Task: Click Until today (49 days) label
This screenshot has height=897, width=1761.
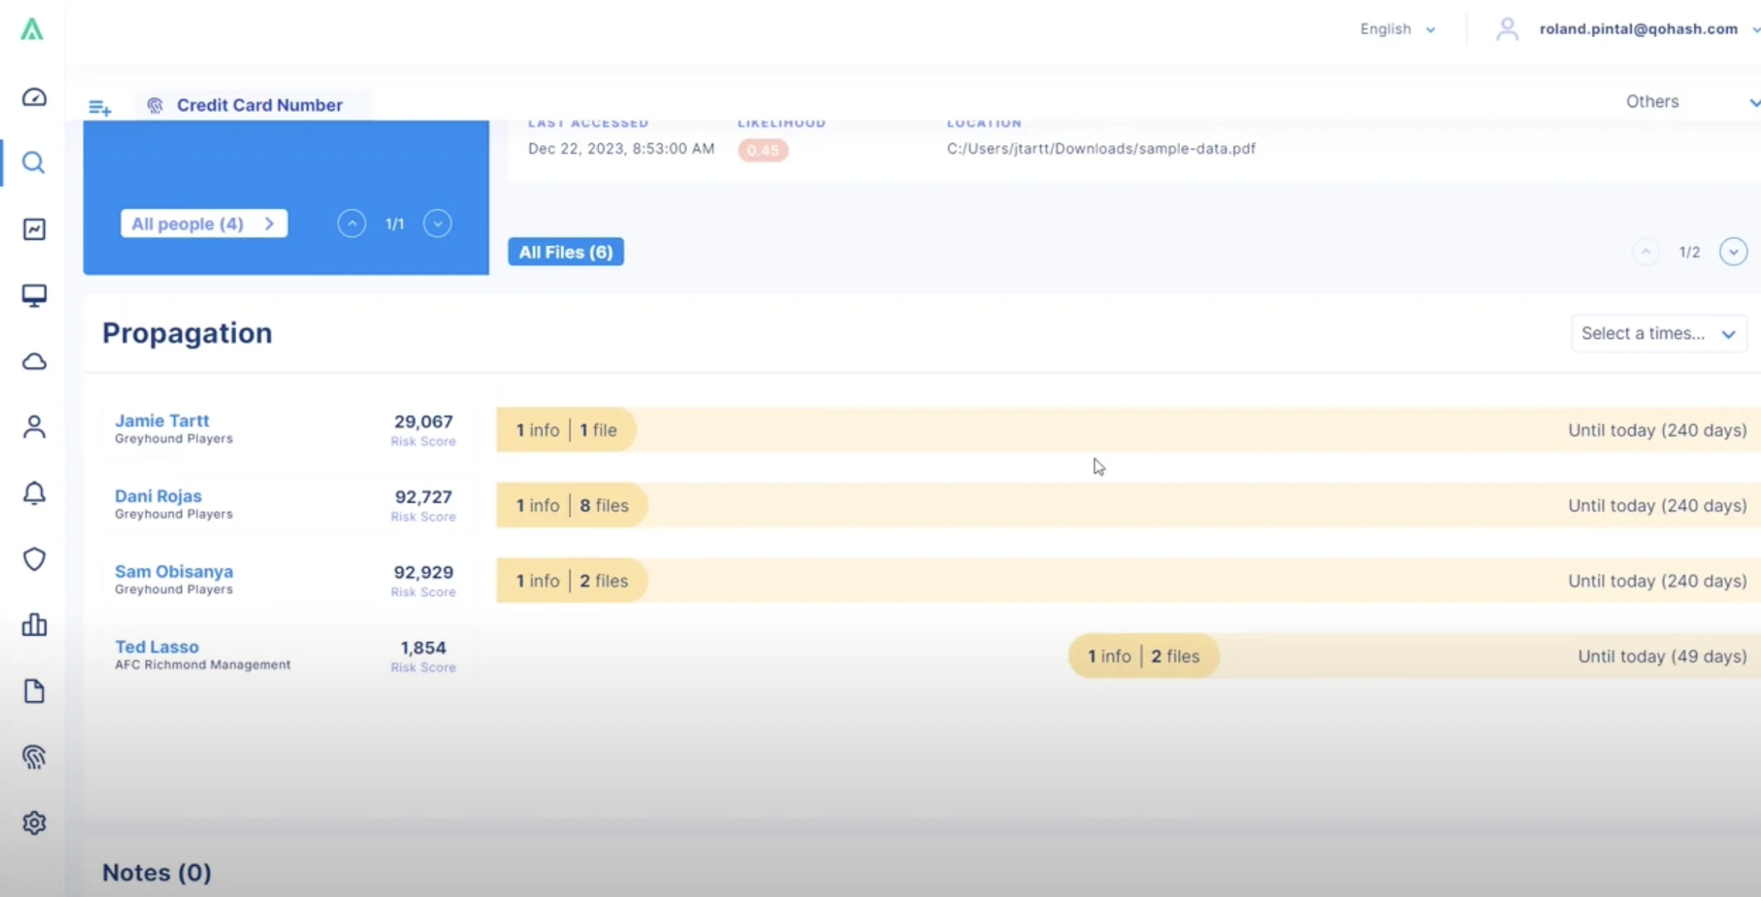Action: point(1662,656)
